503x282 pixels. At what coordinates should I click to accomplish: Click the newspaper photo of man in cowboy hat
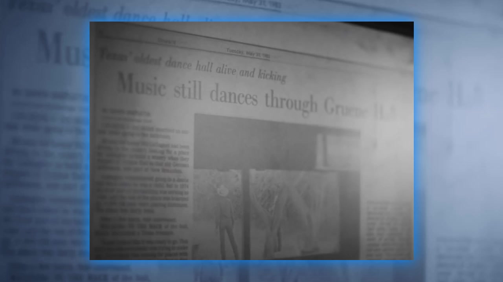click(277, 187)
